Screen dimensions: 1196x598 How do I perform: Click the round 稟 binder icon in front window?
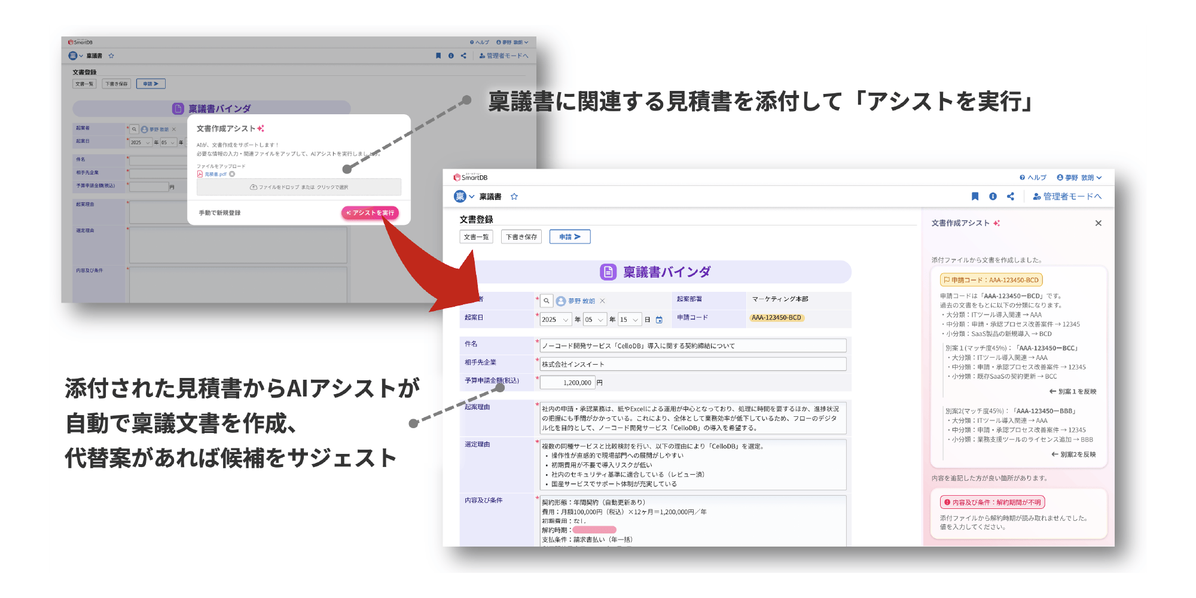click(460, 196)
